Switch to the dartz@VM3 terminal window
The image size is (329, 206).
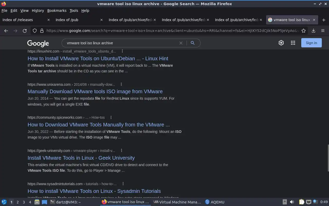click(x=74, y=202)
